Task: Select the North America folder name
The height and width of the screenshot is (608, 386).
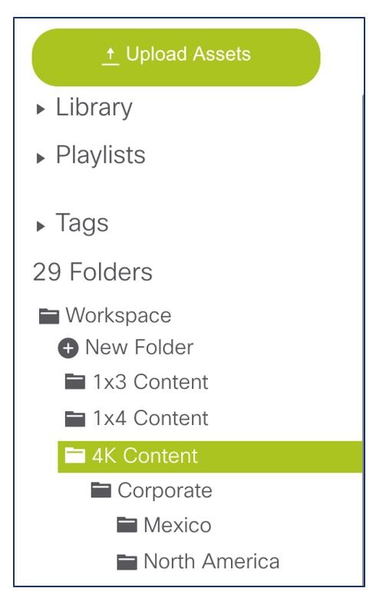Action: (x=211, y=561)
